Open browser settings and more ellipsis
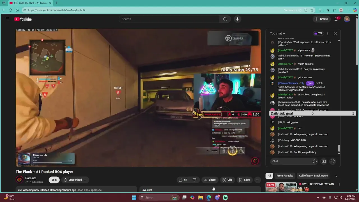The image size is (359, 202). point(348,10)
